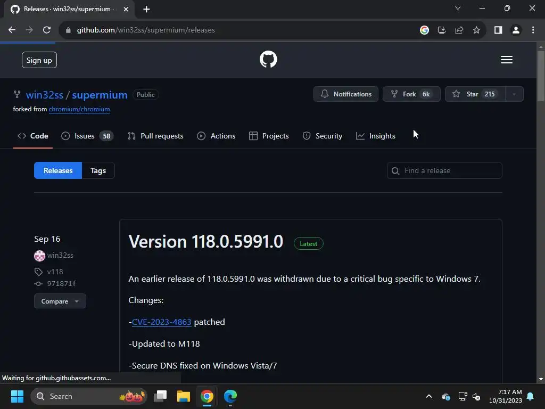Click the scrollbar down arrow
Screen dimensions: 545x409
click(x=541, y=379)
